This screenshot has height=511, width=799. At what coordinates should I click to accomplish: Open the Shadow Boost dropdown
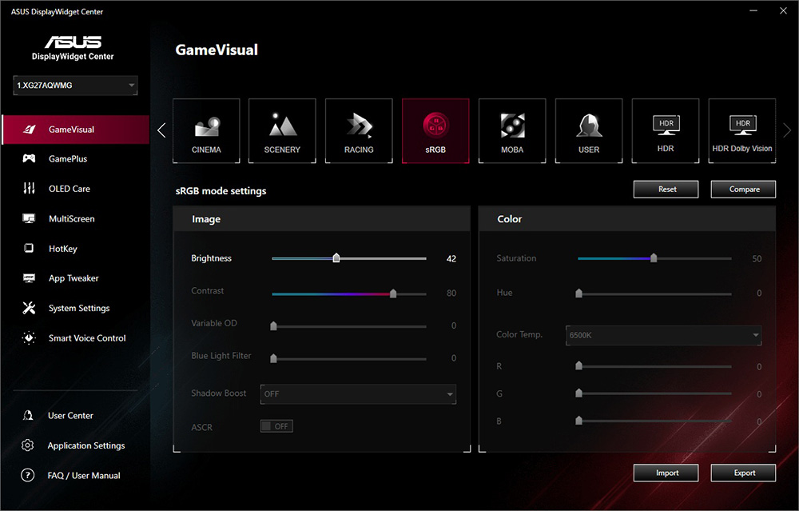coord(358,393)
